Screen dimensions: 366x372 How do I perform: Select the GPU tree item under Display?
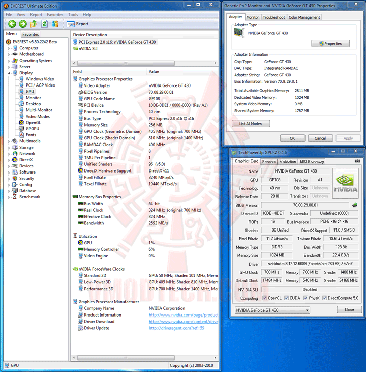pos(30,91)
